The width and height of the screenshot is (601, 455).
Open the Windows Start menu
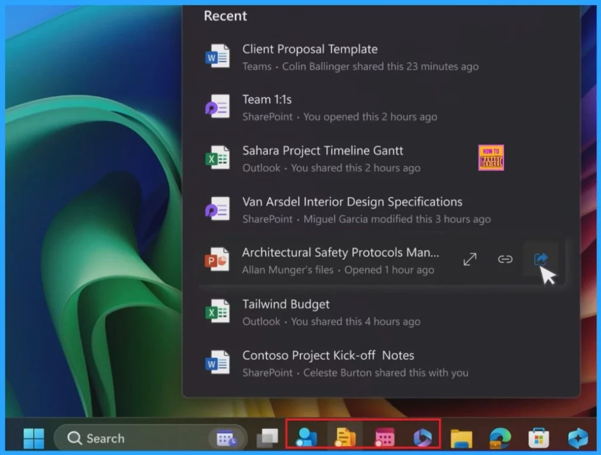click(33, 438)
